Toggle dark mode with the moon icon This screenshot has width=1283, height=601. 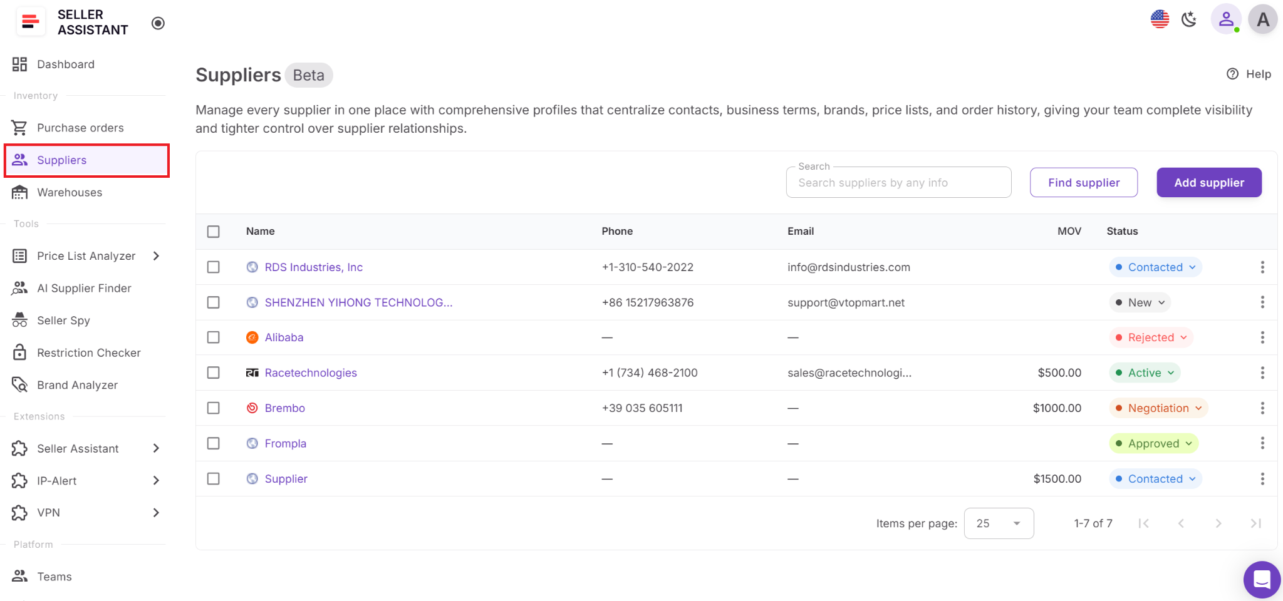click(1188, 19)
